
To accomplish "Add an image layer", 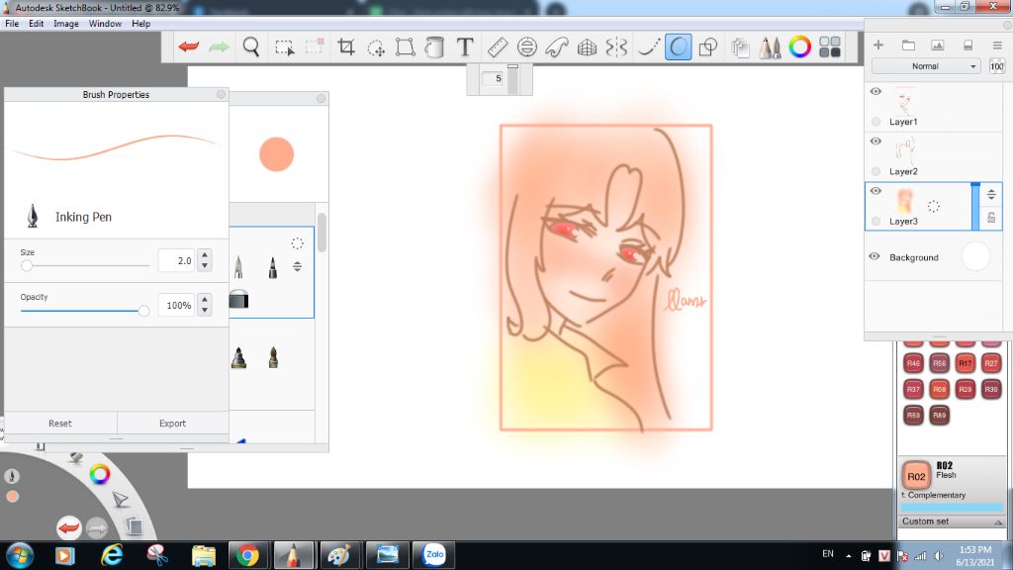I will [x=938, y=45].
